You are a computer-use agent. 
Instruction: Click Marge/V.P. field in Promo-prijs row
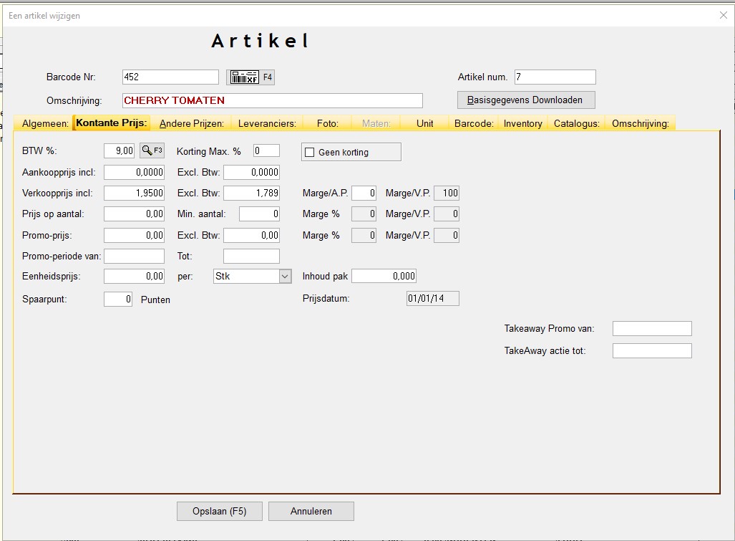(447, 235)
